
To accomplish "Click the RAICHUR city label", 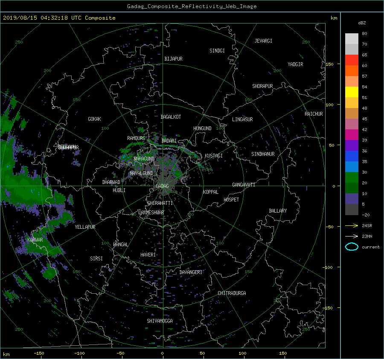I will click(x=314, y=114).
